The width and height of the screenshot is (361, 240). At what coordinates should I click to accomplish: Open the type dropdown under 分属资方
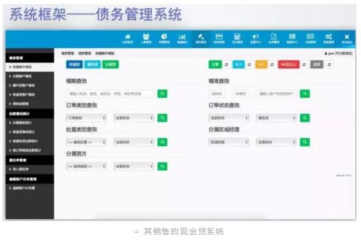[x=86, y=167]
